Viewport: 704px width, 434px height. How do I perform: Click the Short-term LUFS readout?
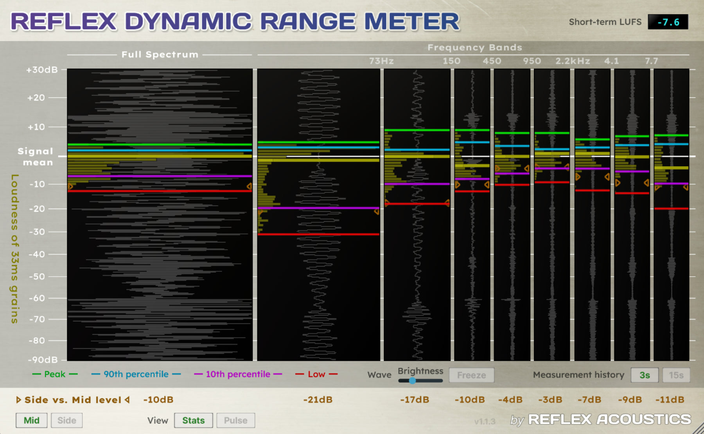pyautogui.click(x=668, y=22)
